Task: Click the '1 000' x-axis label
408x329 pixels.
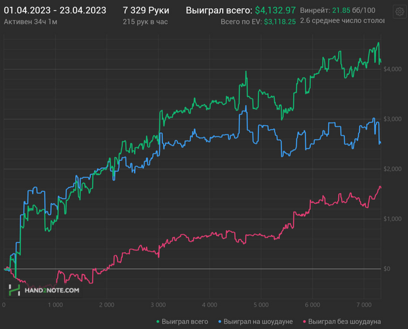Action: tap(55, 305)
